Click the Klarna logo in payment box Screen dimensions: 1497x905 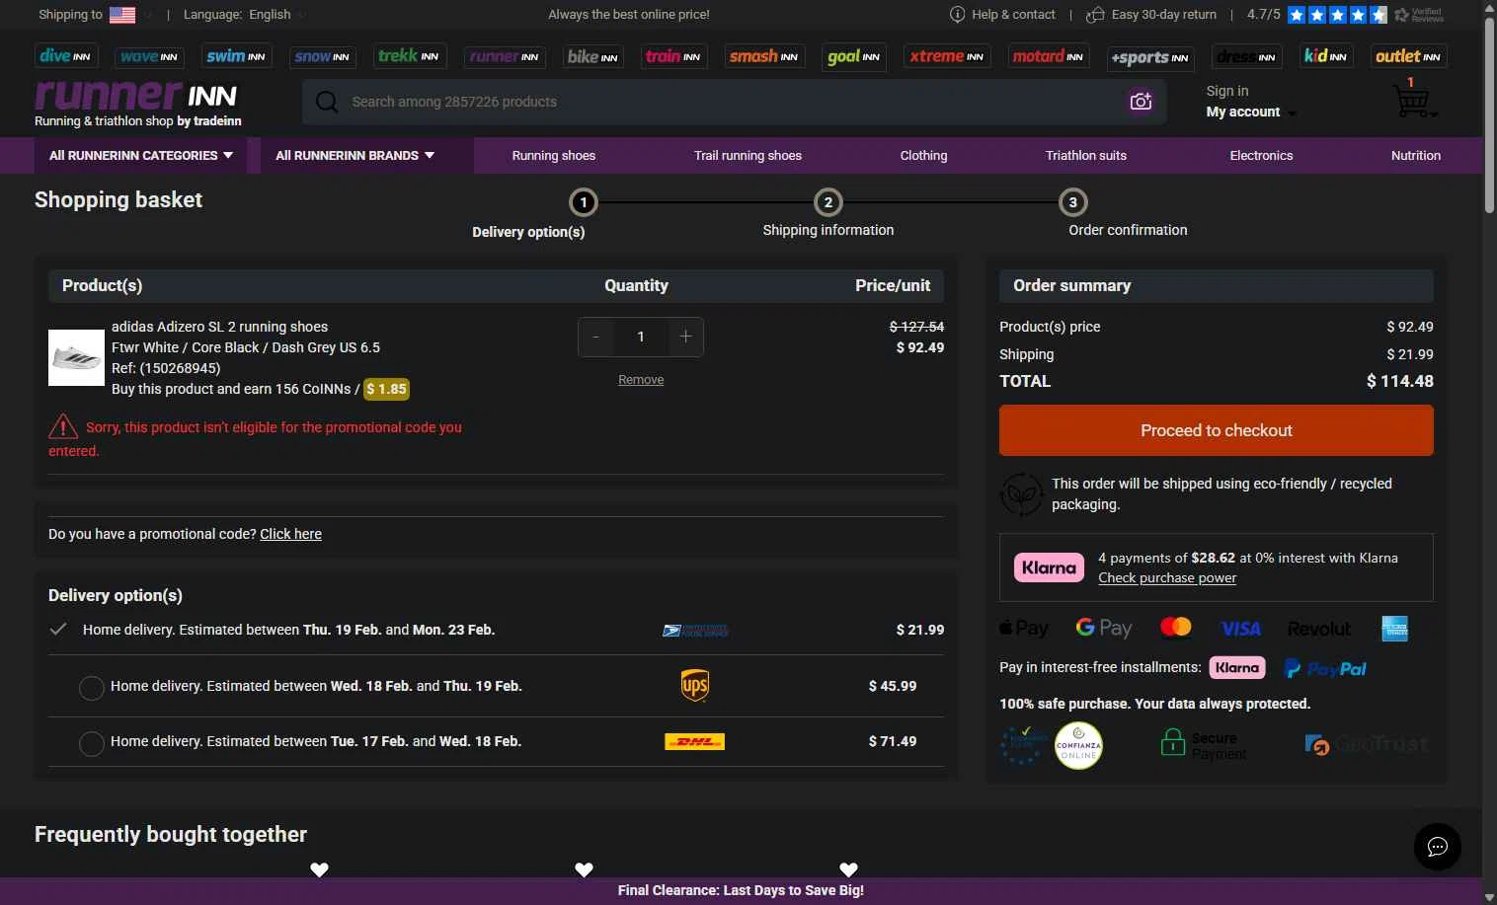click(1049, 567)
